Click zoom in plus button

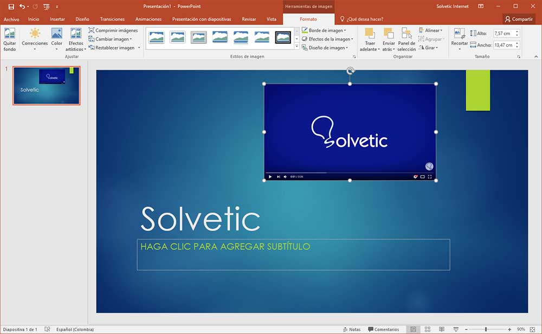[509, 330]
